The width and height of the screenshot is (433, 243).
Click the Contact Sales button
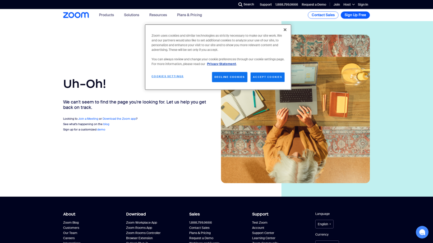coord(323,15)
